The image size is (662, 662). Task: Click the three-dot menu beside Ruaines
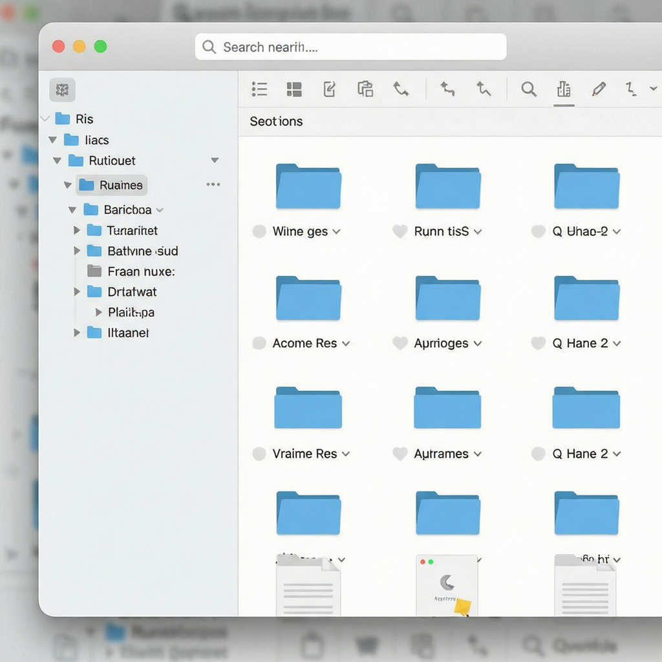click(x=213, y=184)
